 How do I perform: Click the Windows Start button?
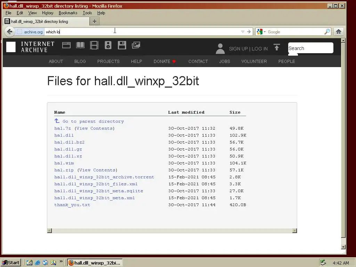click(x=11, y=263)
